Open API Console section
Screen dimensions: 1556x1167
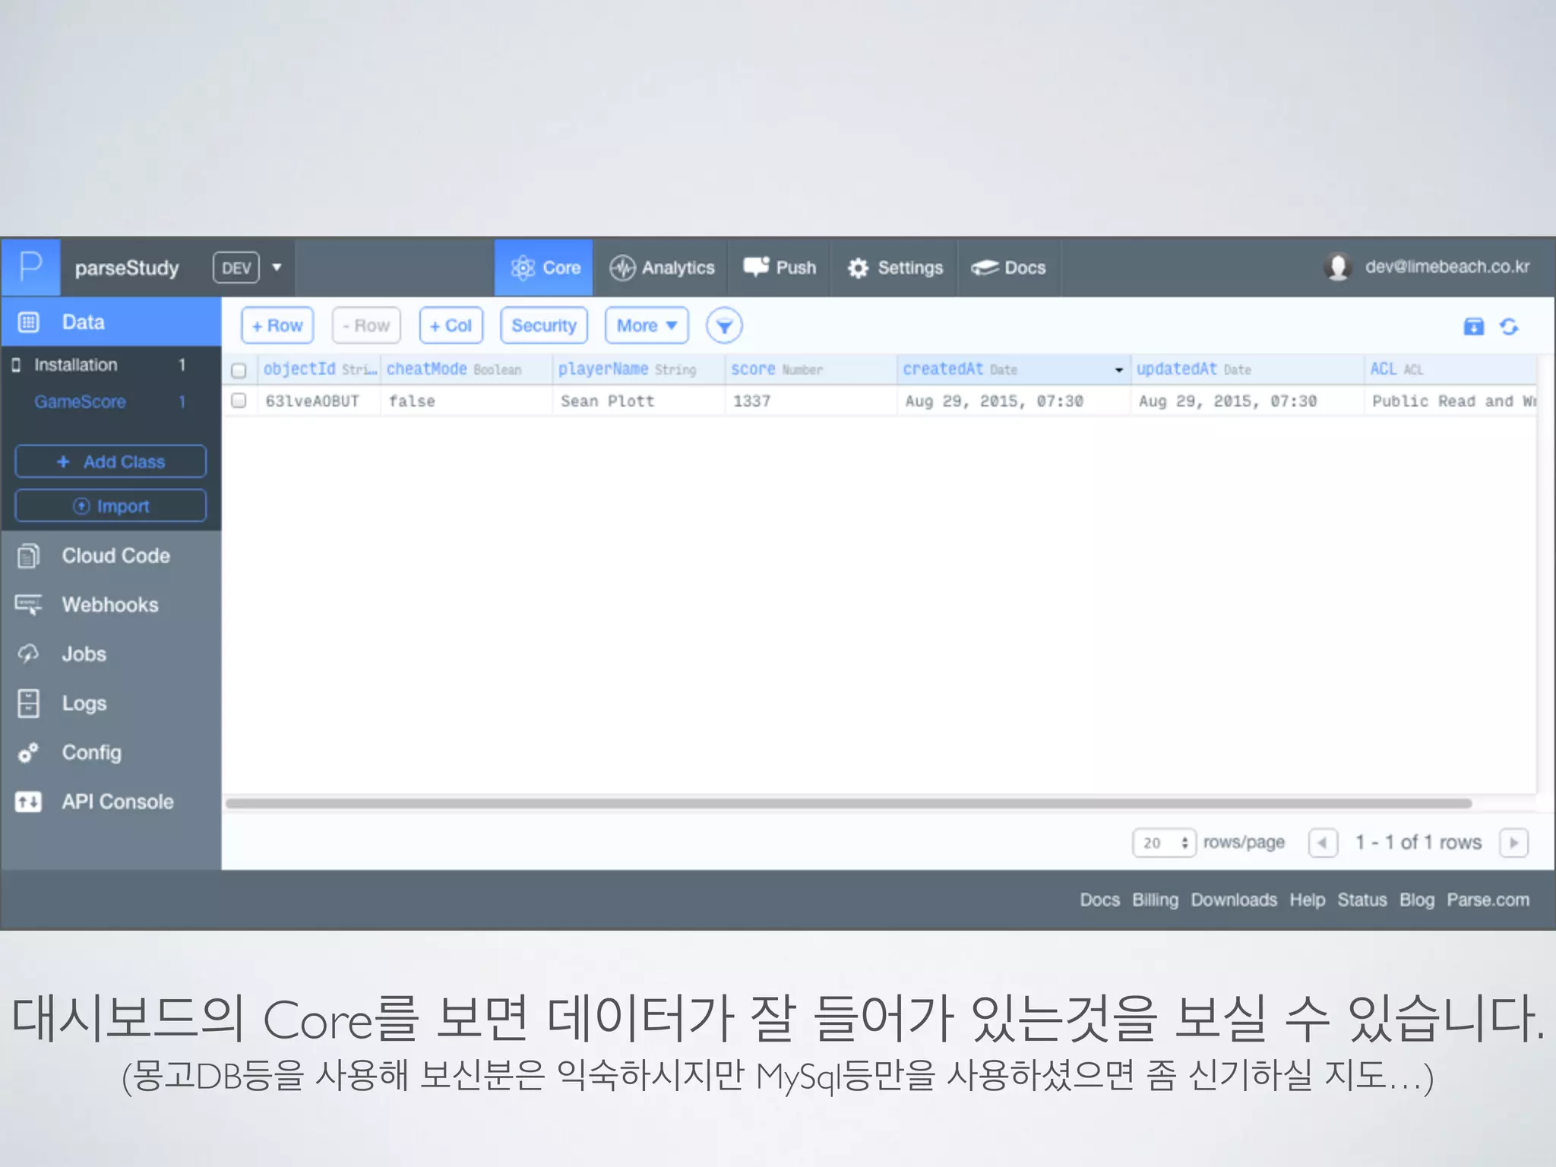(111, 802)
